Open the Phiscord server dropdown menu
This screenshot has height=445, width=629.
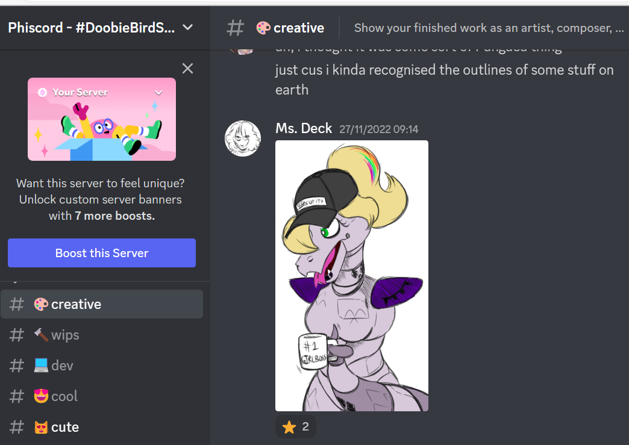click(187, 27)
